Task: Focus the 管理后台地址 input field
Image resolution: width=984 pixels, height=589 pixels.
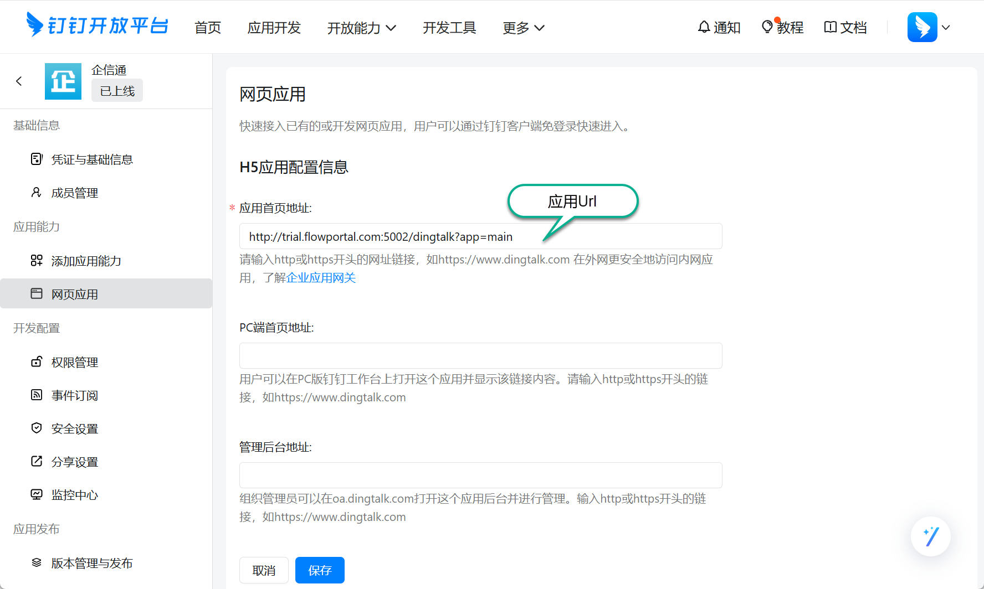Action: [481, 475]
